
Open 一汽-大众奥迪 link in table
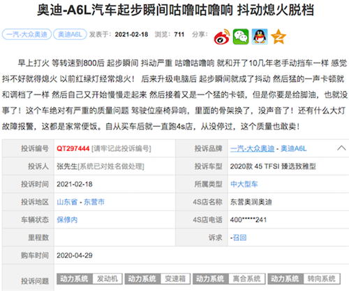click(x=252, y=148)
